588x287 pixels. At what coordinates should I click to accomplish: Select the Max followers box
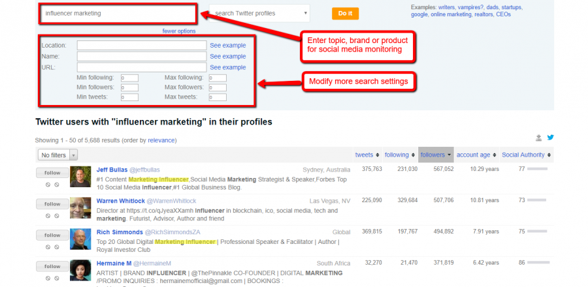(218, 87)
